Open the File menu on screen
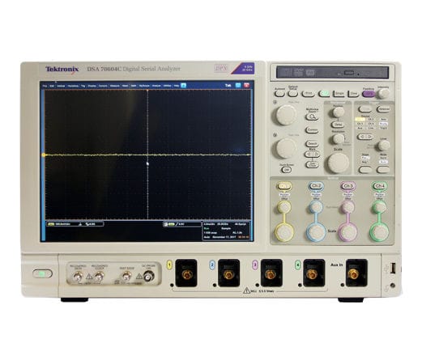This screenshot has width=422, height=360. pos(45,86)
